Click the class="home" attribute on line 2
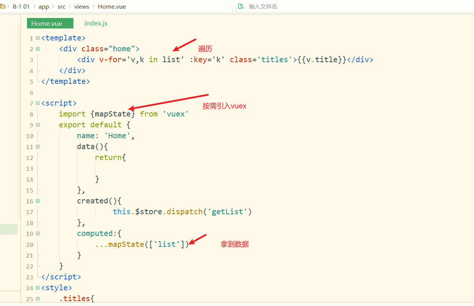The height and width of the screenshot is (306, 474). tap(108, 49)
